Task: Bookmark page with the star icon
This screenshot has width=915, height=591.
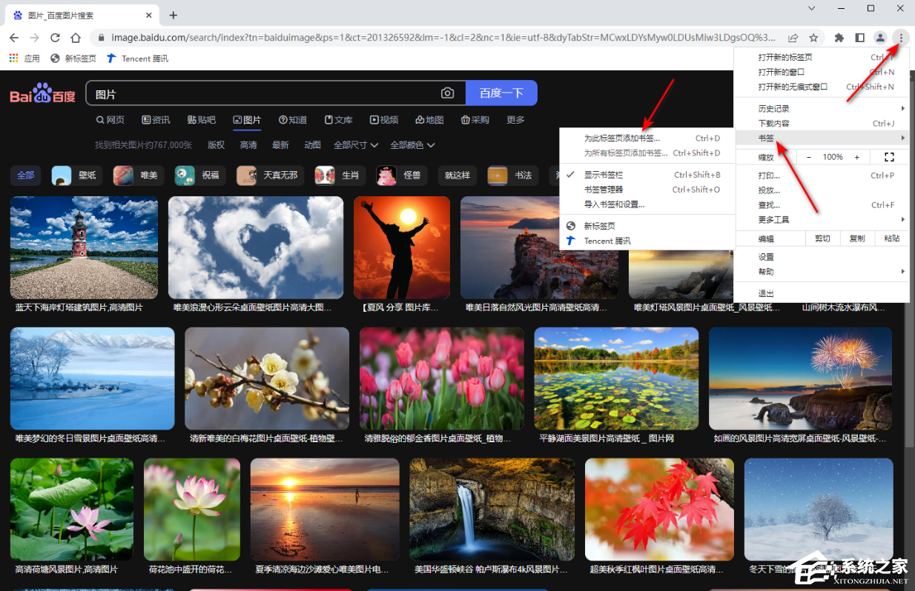Action: [x=813, y=37]
